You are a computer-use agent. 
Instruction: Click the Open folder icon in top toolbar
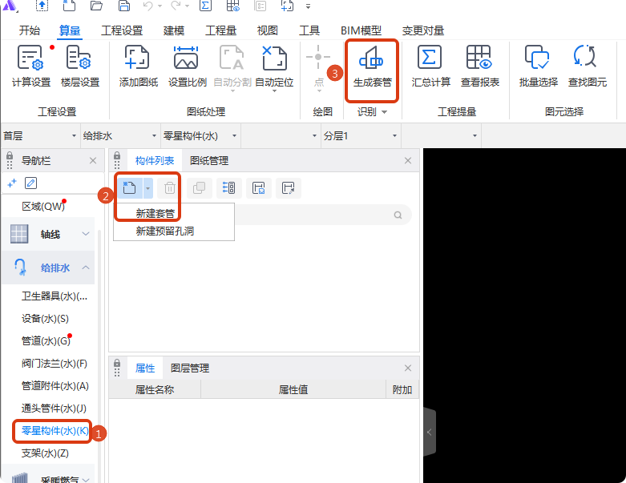(96, 6)
